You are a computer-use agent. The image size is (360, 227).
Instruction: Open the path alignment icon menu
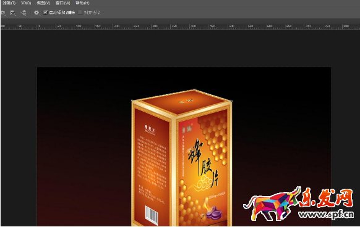click(12, 13)
